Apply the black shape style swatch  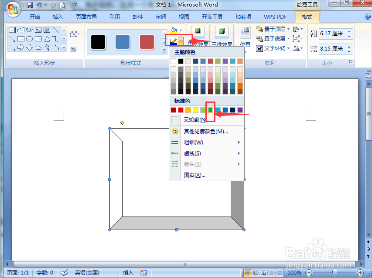tap(98, 42)
